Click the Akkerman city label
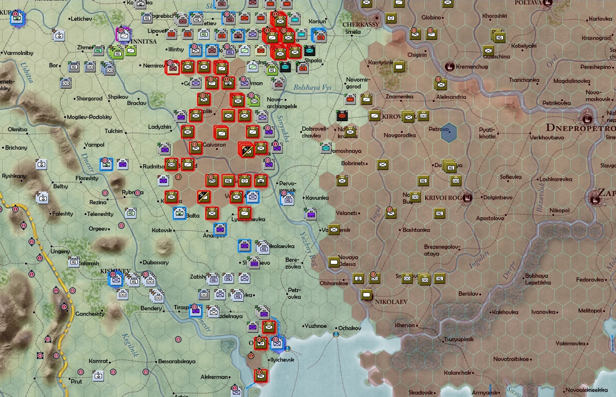Viewport: 616px width, 397px height. pos(214,377)
